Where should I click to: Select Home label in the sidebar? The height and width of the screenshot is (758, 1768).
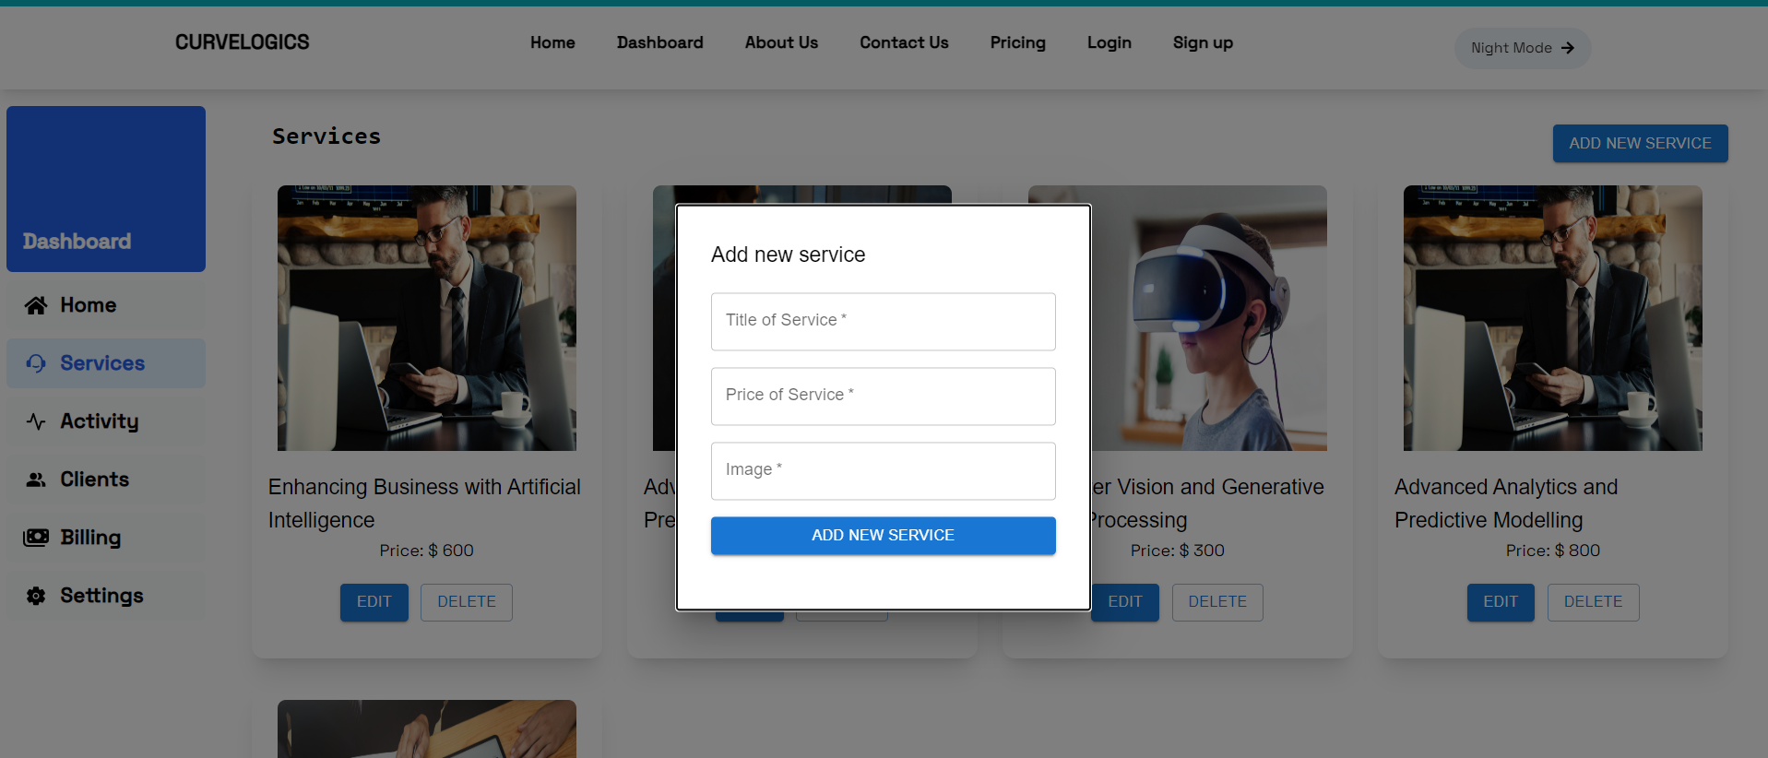pos(89,305)
